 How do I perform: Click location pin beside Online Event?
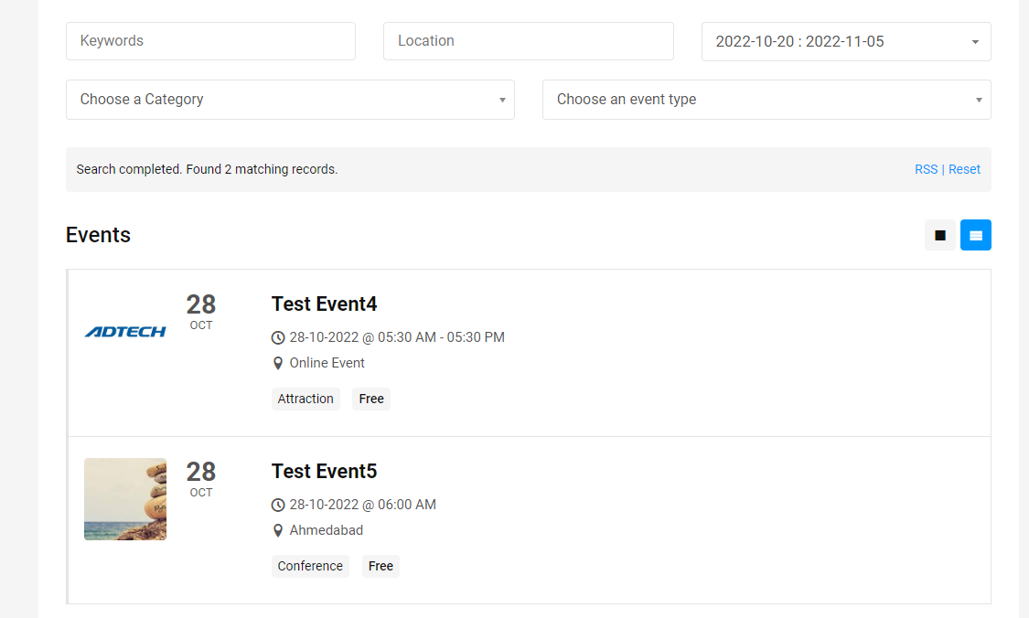click(278, 364)
